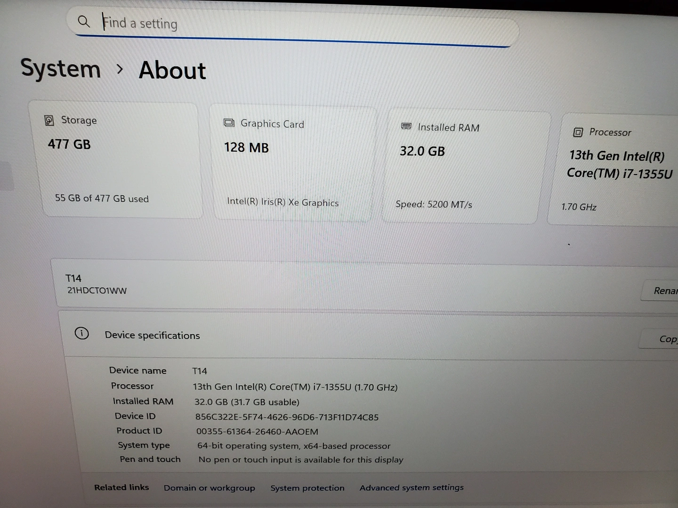Select the Intel Iris Xe Graphics text
Viewport: 678px width, 508px height.
coord(282,202)
